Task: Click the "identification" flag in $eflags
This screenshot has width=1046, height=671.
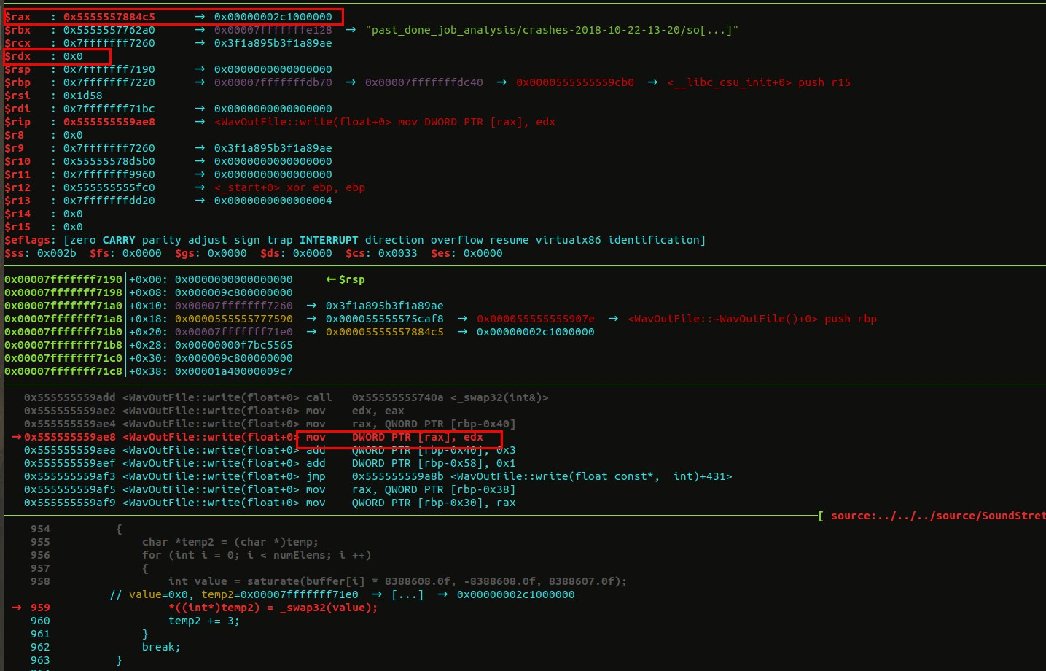Action: (654, 240)
